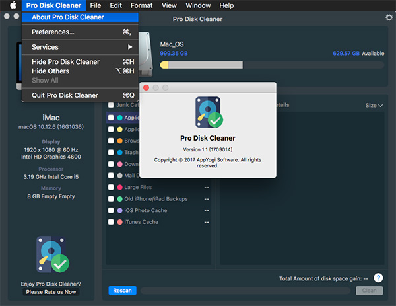This screenshot has width=396, height=306.
Task: Check the Large Files checkbox
Action: [111, 188]
